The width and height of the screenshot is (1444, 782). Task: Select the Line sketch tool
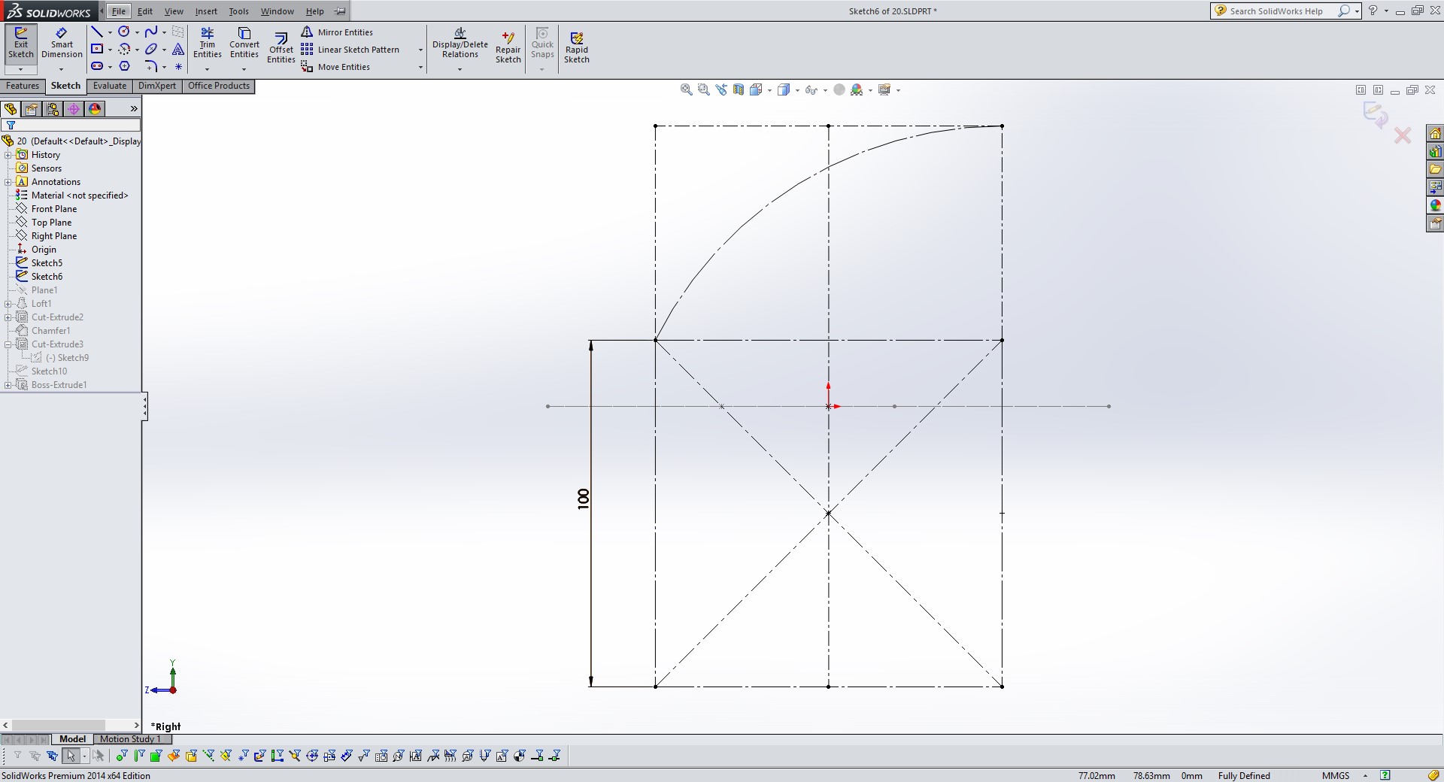click(x=97, y=32)
